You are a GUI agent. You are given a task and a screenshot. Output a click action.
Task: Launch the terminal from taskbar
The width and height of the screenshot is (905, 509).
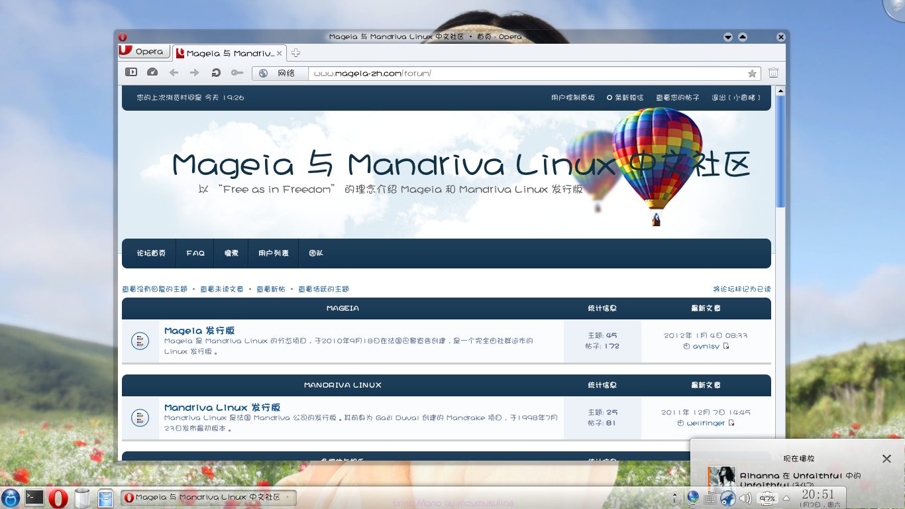pos(34,498)
